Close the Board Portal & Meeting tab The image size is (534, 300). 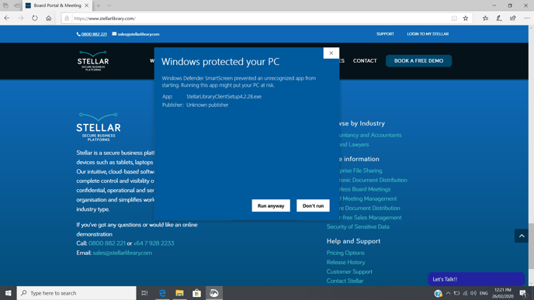tap(86, 5)
